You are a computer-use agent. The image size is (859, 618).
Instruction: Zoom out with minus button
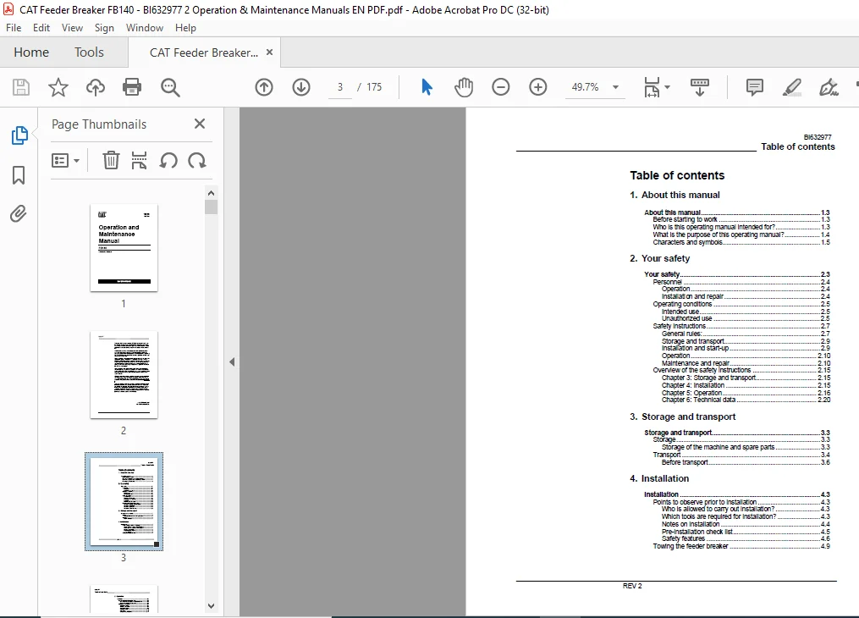[501, 87]
